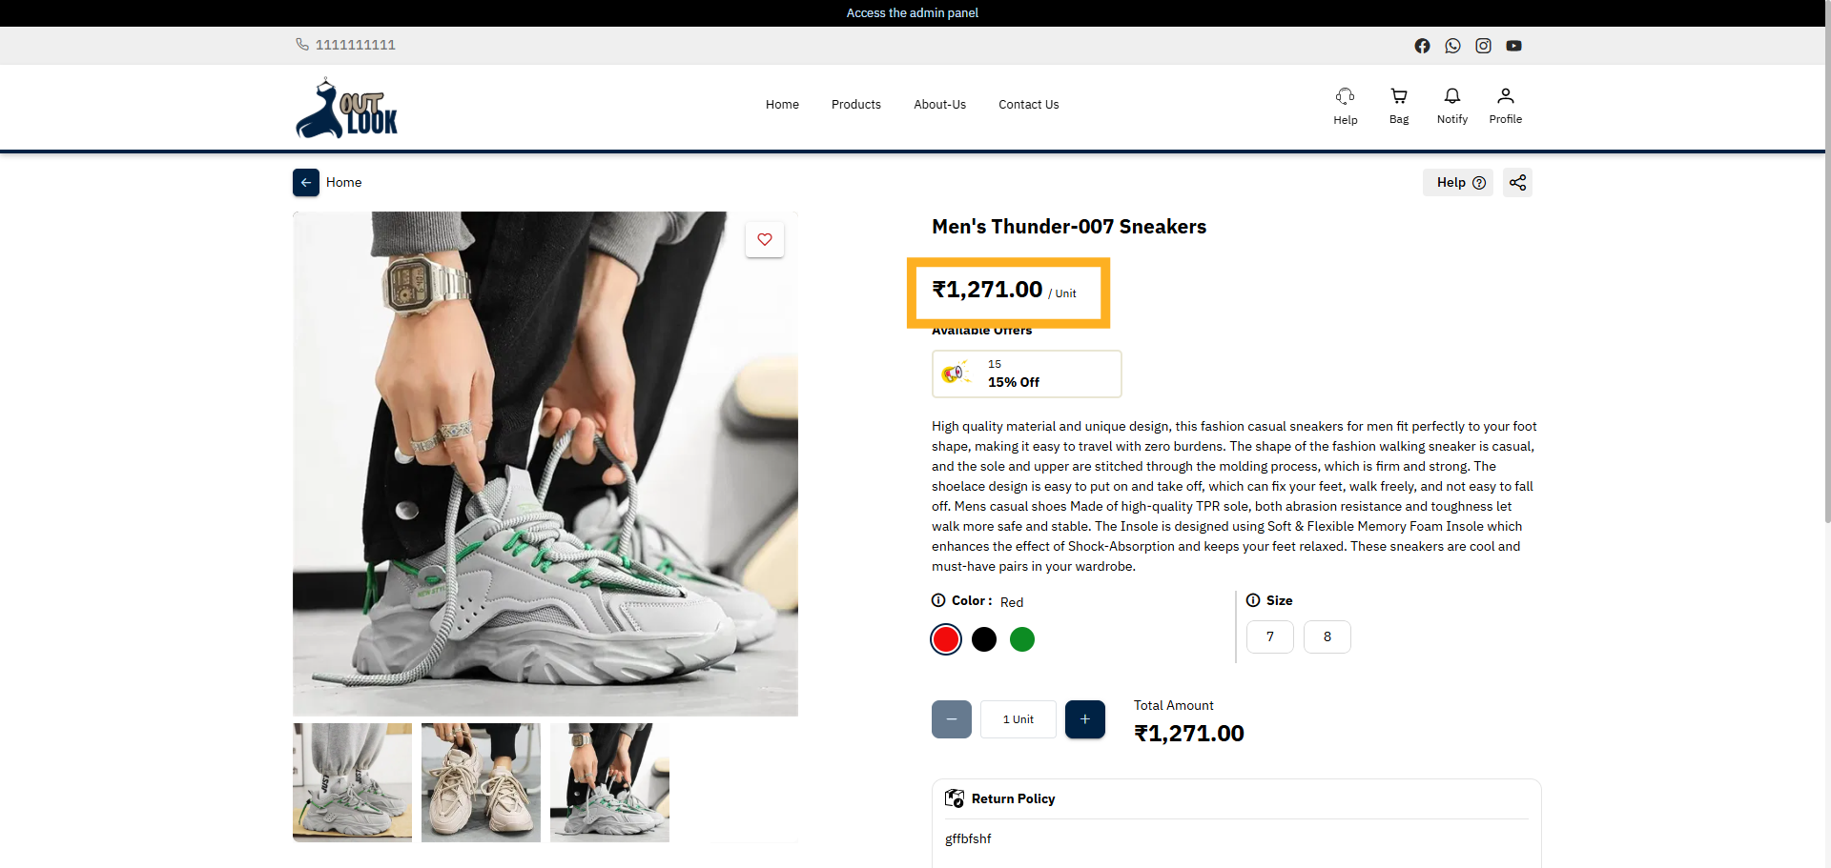1831x868 pixels.
Task: Click the back arrow next to Home breadcrumb
Action: click(305, 182)
